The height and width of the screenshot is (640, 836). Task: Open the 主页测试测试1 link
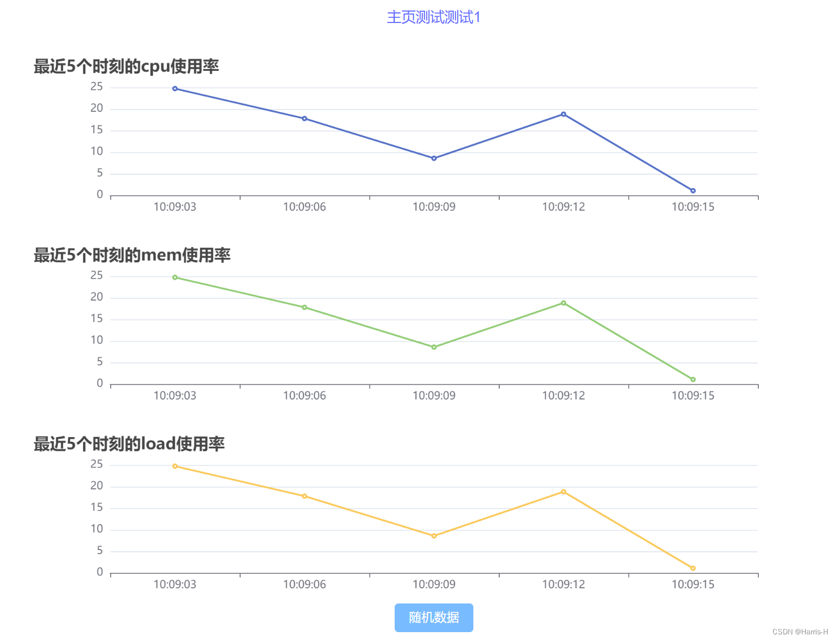click(433, 17)
